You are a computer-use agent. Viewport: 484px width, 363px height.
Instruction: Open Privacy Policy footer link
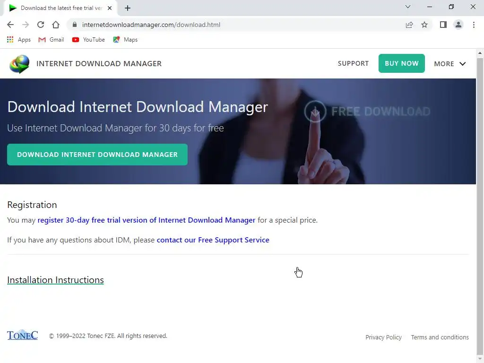click(383, 337)
